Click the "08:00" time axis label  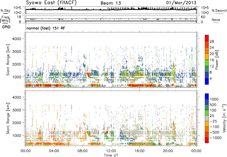(x=83, y=151)
